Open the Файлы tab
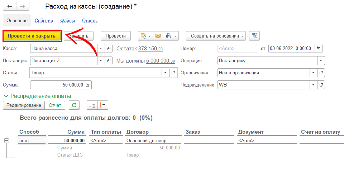The image size is (344, 193). coord(67,20)
